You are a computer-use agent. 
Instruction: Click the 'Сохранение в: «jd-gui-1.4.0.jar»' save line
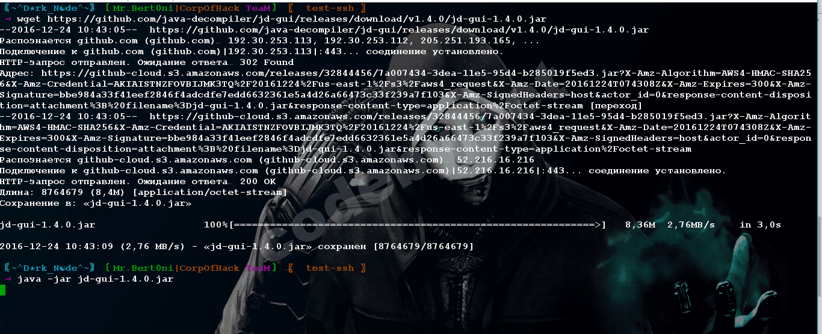[96, 203]
